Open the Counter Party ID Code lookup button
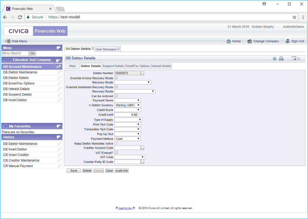The height and width of the screenshot is (219, 308). click(143, 162)
